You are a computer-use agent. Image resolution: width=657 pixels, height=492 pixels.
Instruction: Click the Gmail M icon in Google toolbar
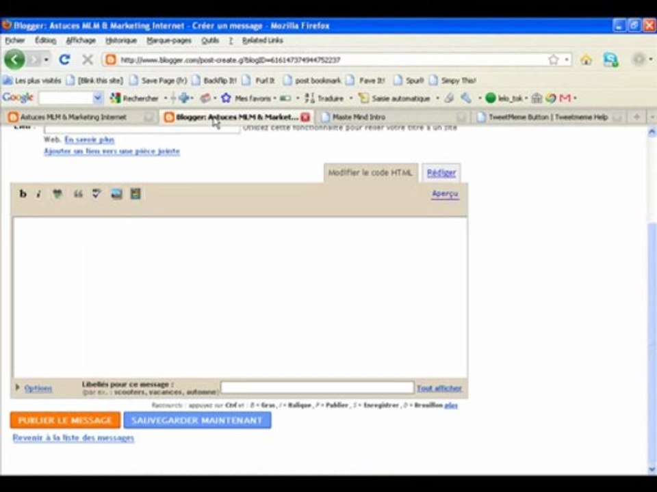pos(565,98)
